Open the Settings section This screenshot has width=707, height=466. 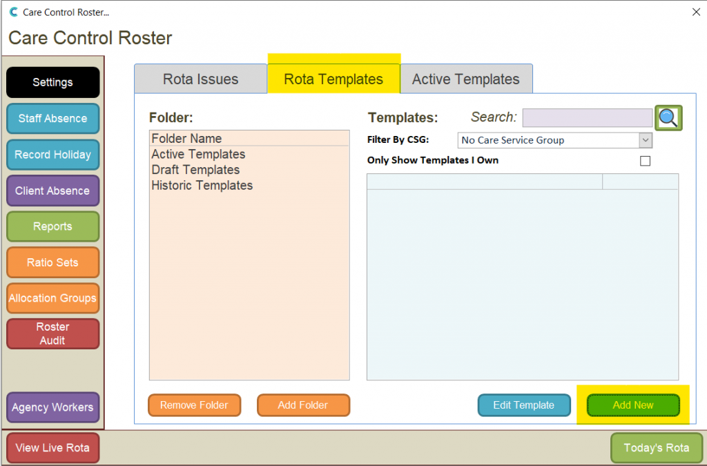point(52,82)
